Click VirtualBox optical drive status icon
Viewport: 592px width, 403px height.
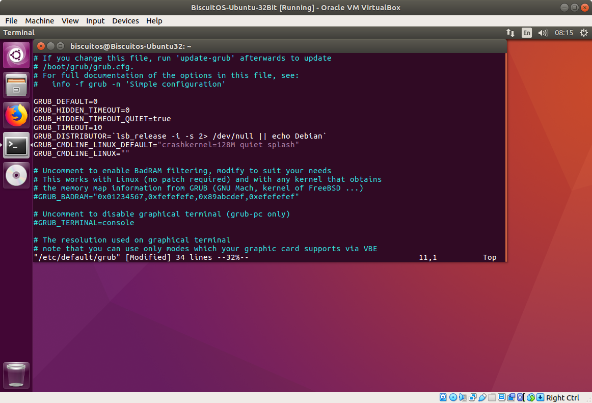[x=453, y=397]
